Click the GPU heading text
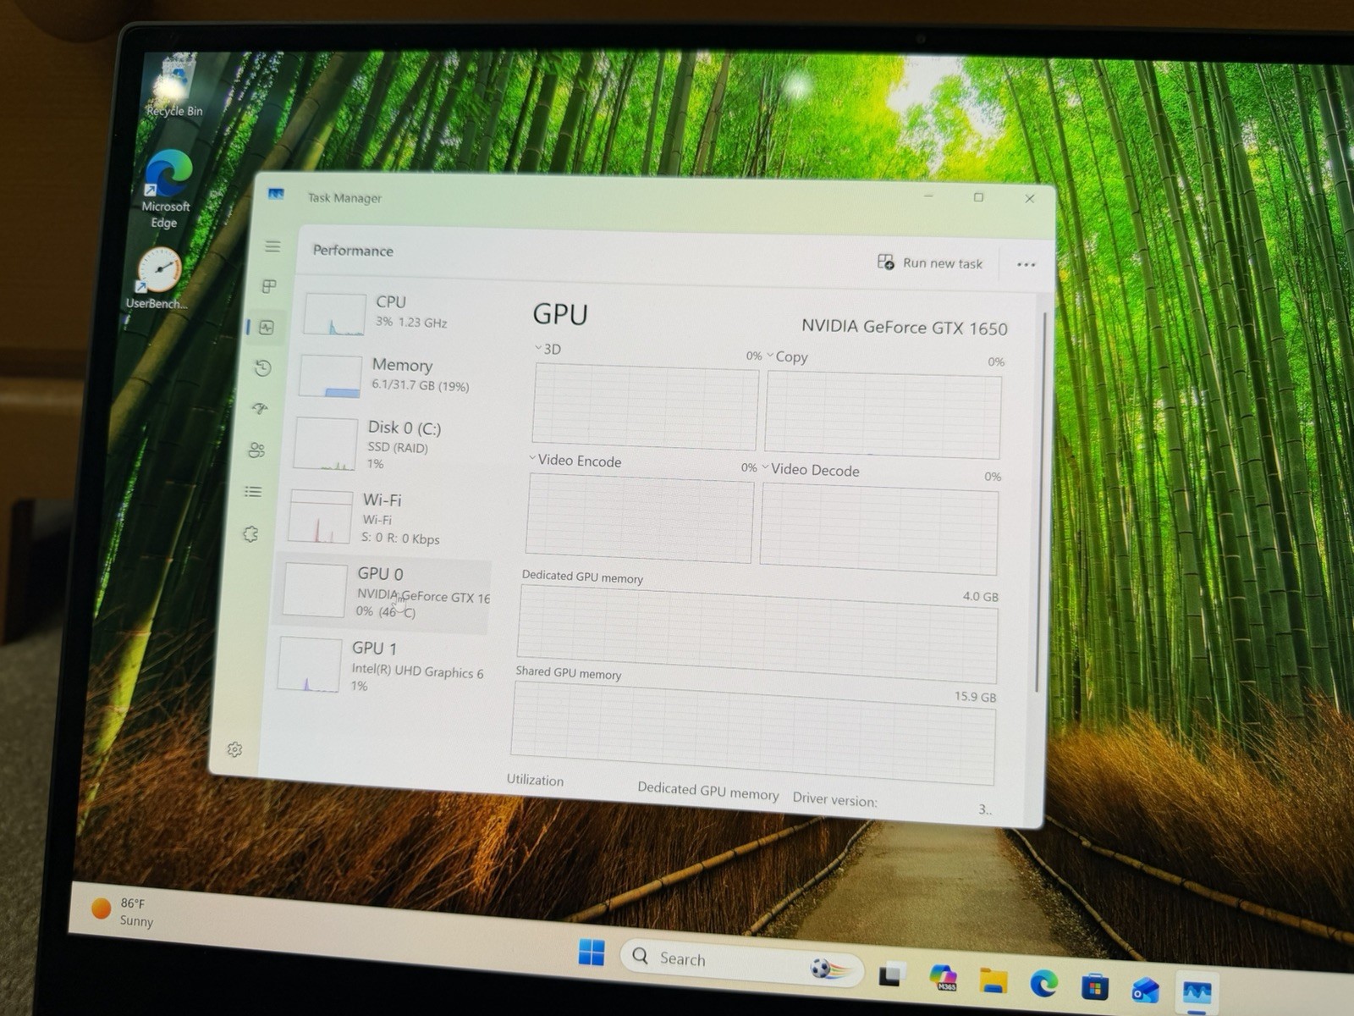 point(560,314)
